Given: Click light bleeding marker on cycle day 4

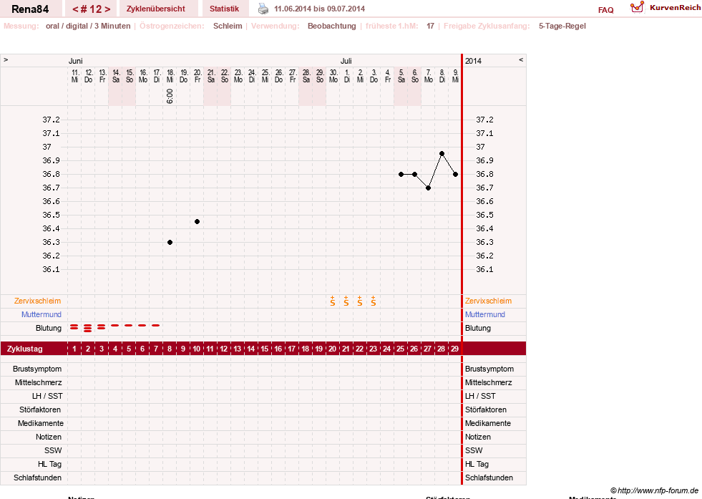Looking at the screenshot, I should point(115,325).
